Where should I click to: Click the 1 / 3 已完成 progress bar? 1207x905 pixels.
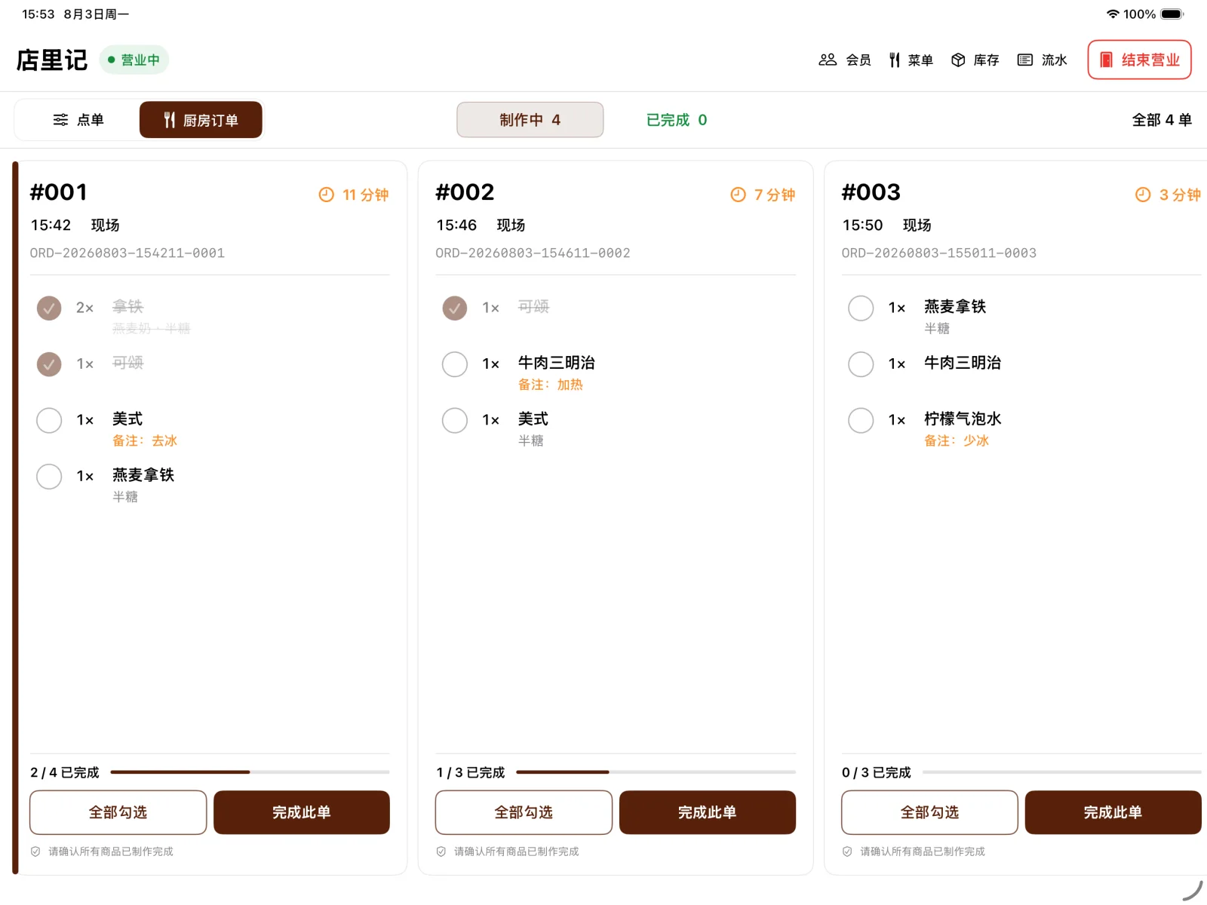tap(656, 772)
